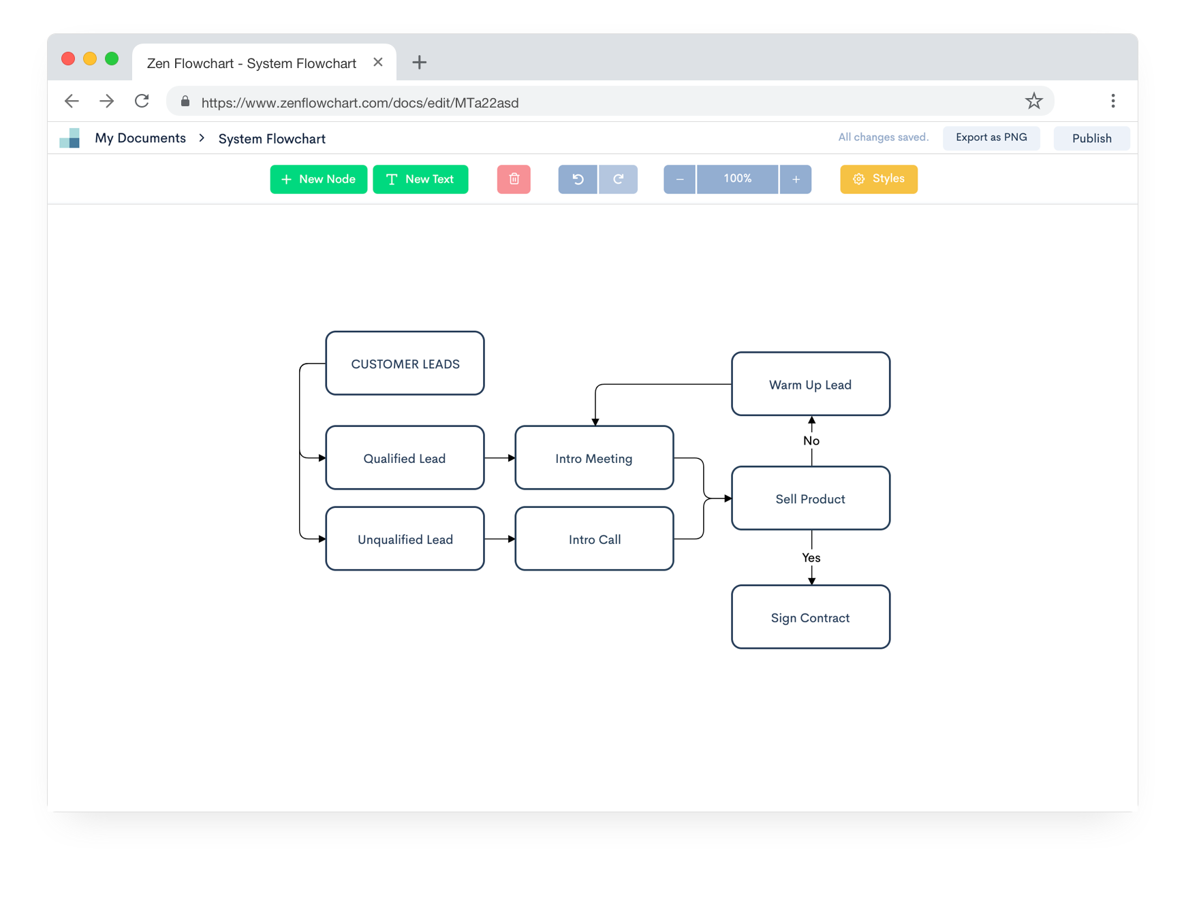Switch to the System Flowchart browser tab
This screenshot has width=1184, height=911.
pos(251,63)
